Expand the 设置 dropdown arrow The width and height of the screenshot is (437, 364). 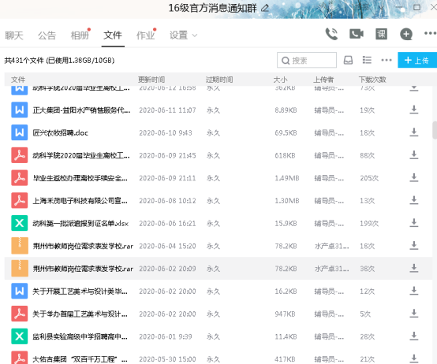(195, 35)
